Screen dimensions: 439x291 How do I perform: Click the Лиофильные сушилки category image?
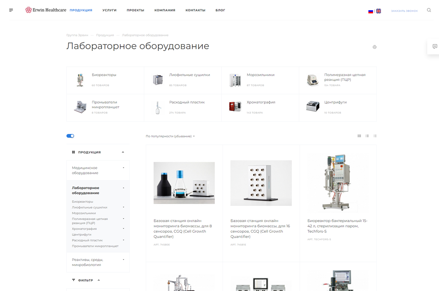coord(158,80)
